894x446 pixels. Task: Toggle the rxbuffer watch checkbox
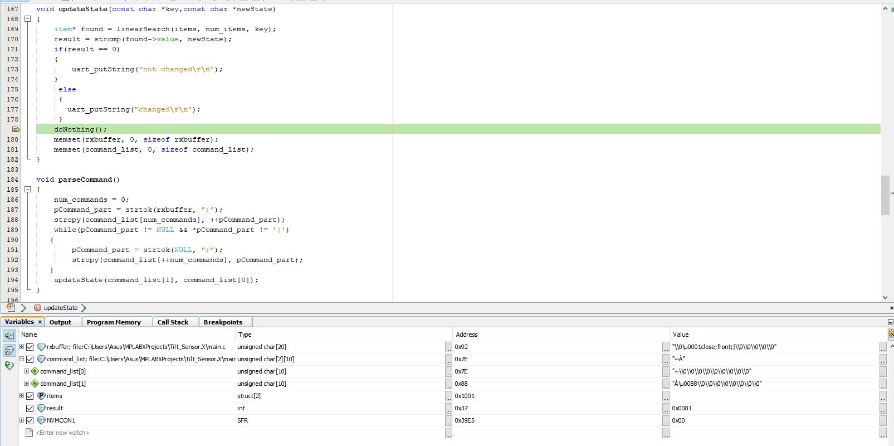click(x=30, y=347)
